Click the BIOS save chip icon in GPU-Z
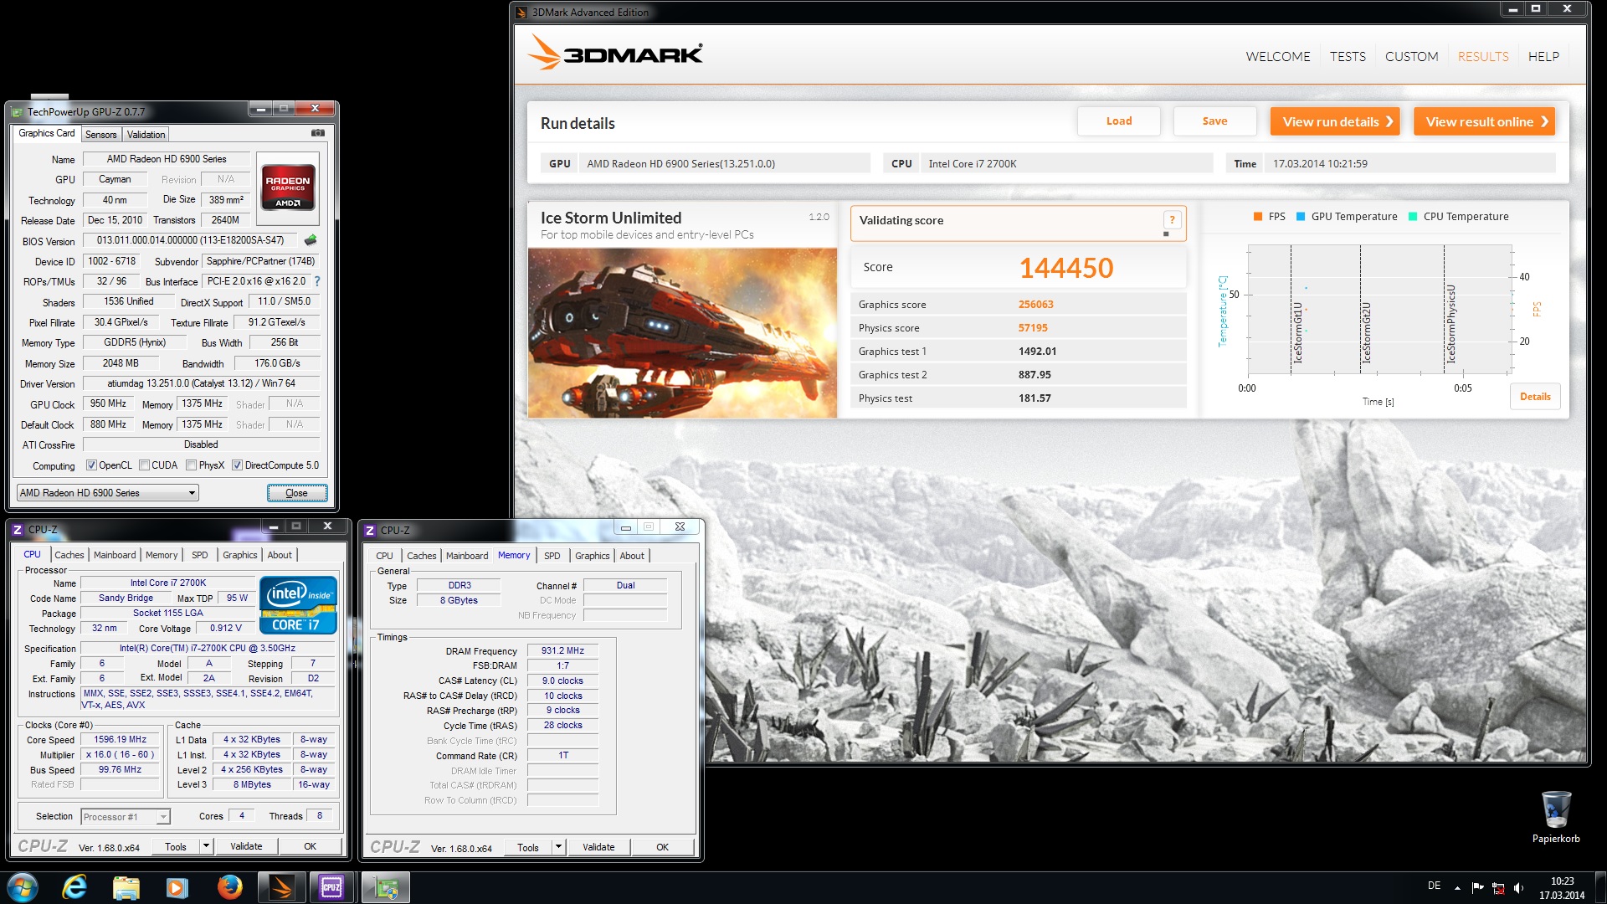The image size is (1607, 904). tap(311, 240)
